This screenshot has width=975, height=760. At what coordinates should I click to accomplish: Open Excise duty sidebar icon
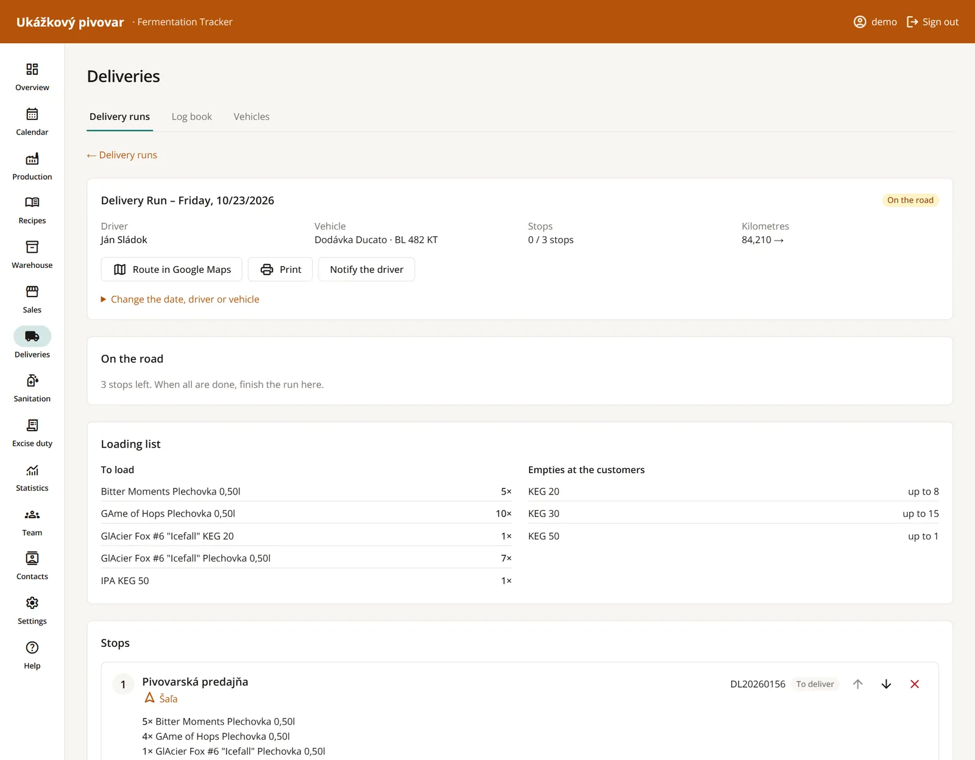point(32,425)
